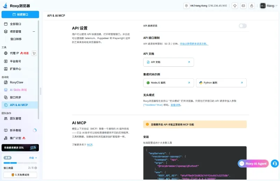Click the MCP API warning banner
This screenshot has width=280, height=181.
tap(195, 125)
